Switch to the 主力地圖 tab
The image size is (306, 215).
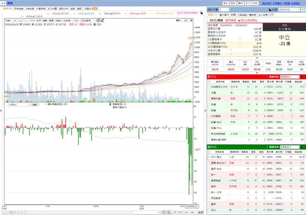pos(52,9)
